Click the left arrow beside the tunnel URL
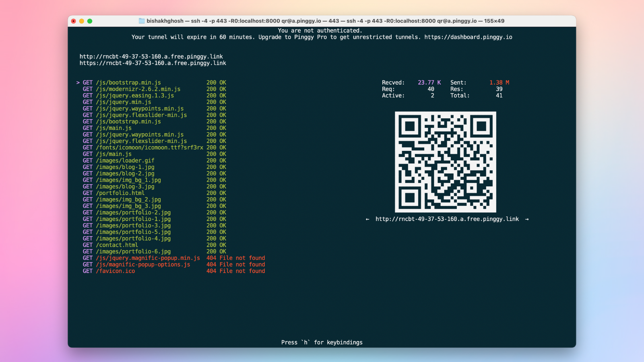 [x=367, y=219]
